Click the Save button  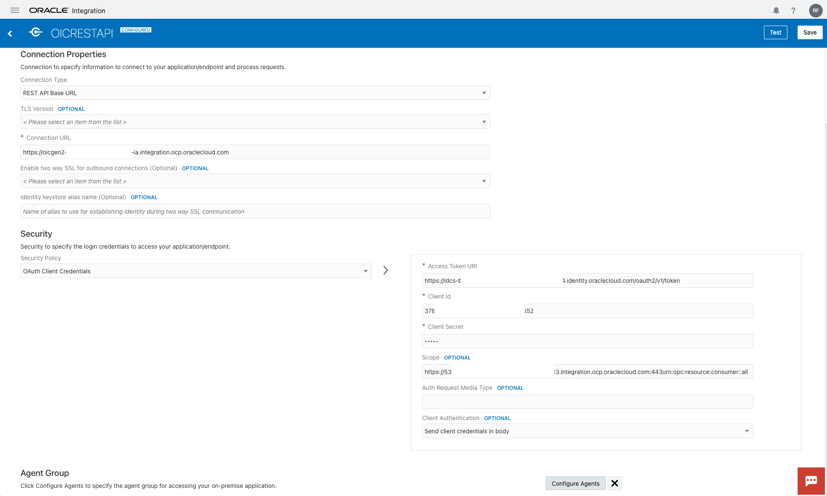[810, 32]
